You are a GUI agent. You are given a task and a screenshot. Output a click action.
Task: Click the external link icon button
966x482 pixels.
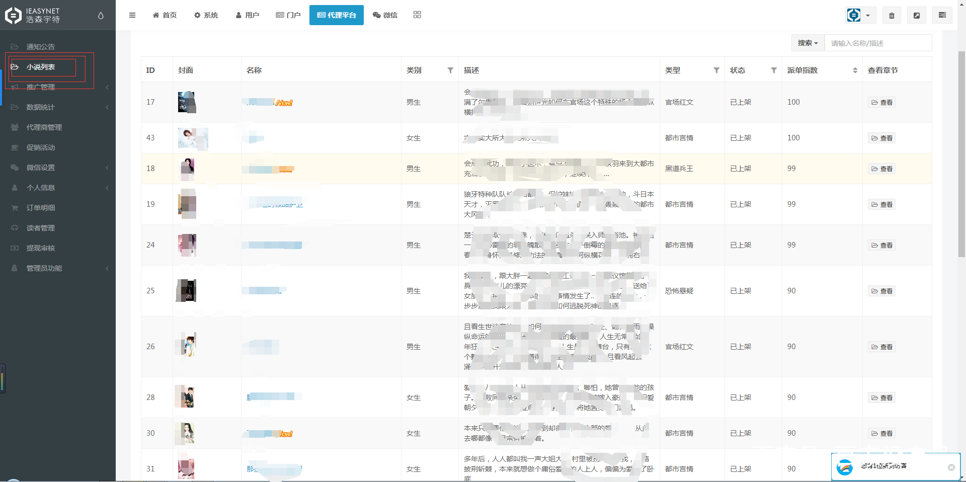coord(917,15)
